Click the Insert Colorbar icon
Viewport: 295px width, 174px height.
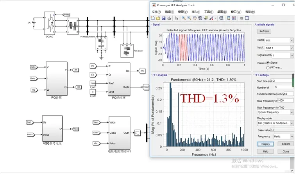tap(229, 18)
